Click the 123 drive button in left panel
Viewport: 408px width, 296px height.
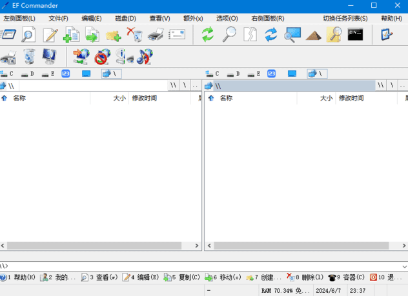click(x=66, y=74)
